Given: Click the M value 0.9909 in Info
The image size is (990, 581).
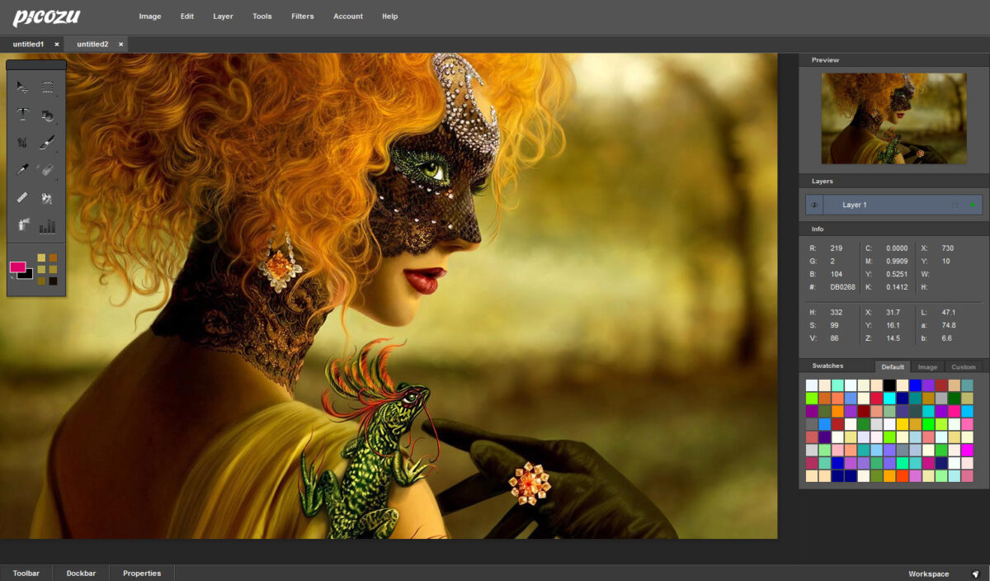Looking at the screenshot, I should (x=897, y=261).
